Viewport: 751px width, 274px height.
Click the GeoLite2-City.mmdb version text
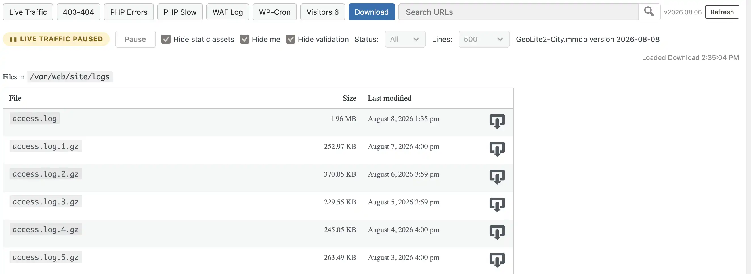click(x=588, y=39)
